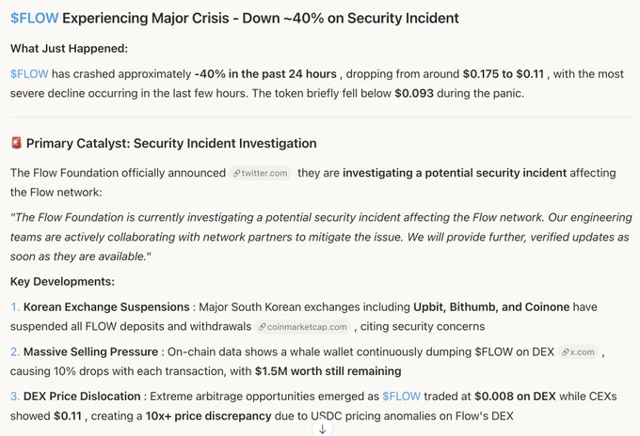
Task: Click the chain-link icon beside x.com
Action: pyautogui.click(x=565, y=351)
